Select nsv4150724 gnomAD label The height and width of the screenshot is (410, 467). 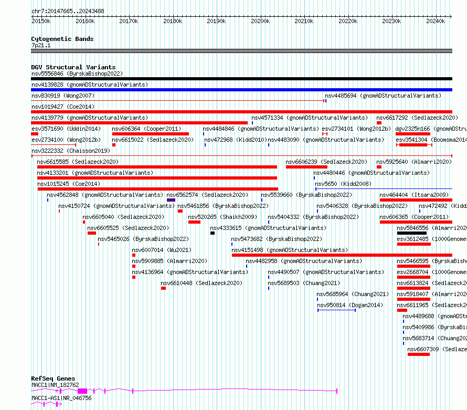[x=116, y=206]
